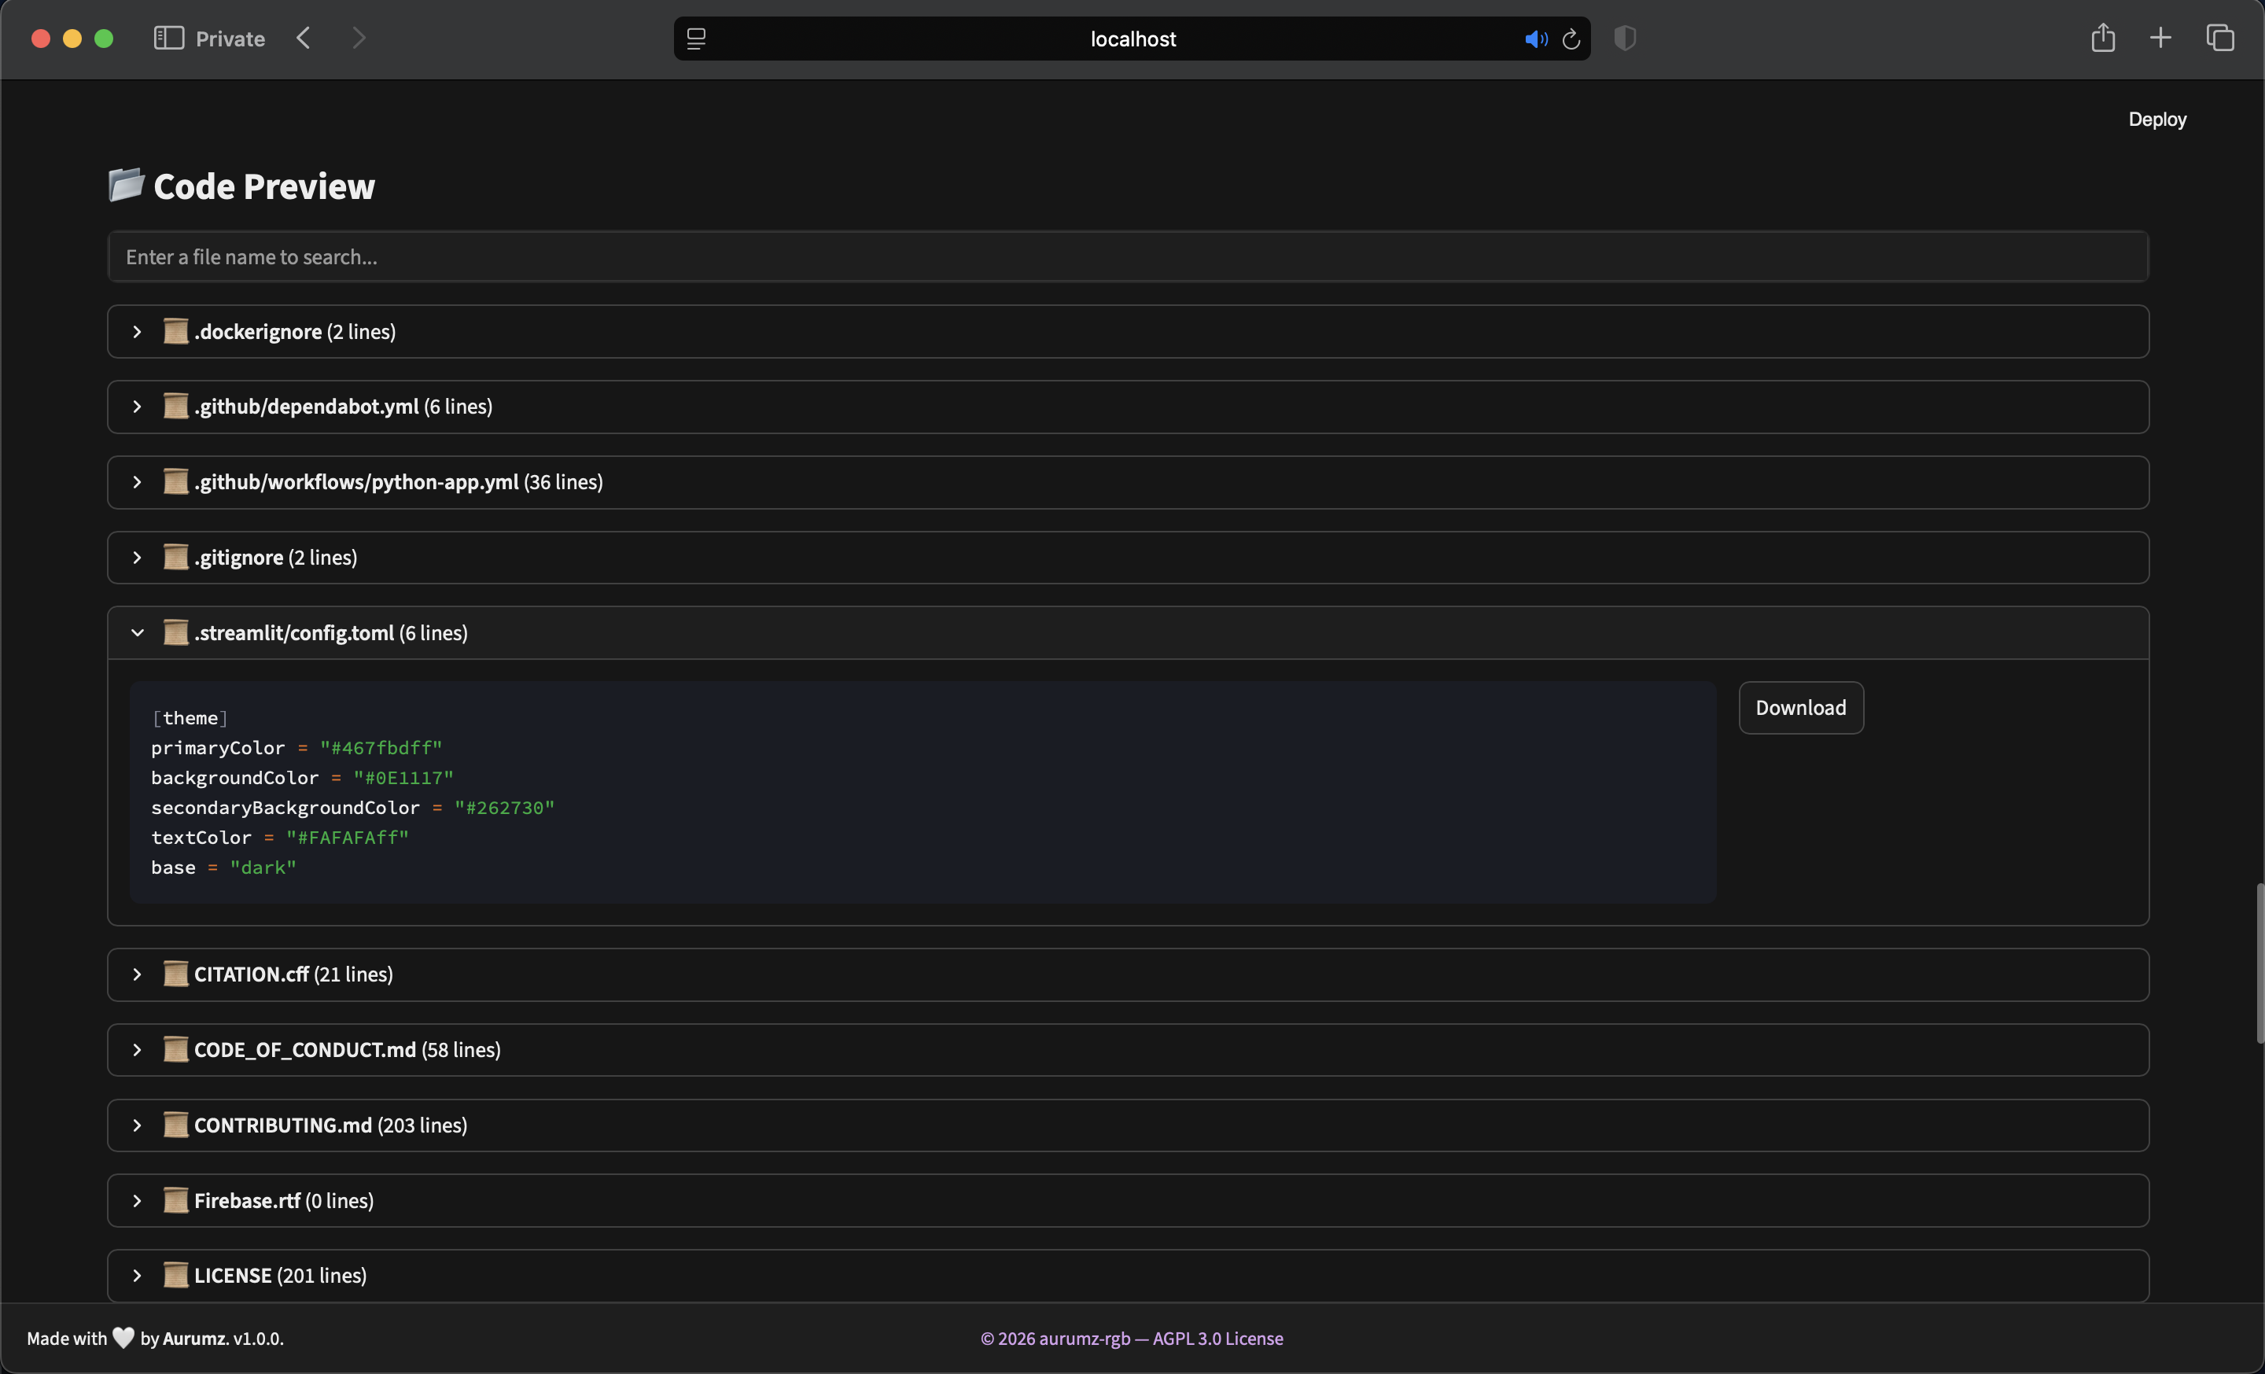Expand the .github/dependabot.yml chevron
The height and width of the screenshot is (1374, 2265).
coord(137,407)
